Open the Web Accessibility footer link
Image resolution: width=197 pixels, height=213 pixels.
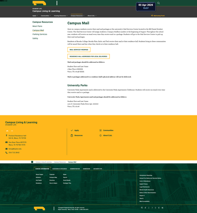(x=145, y=201)
